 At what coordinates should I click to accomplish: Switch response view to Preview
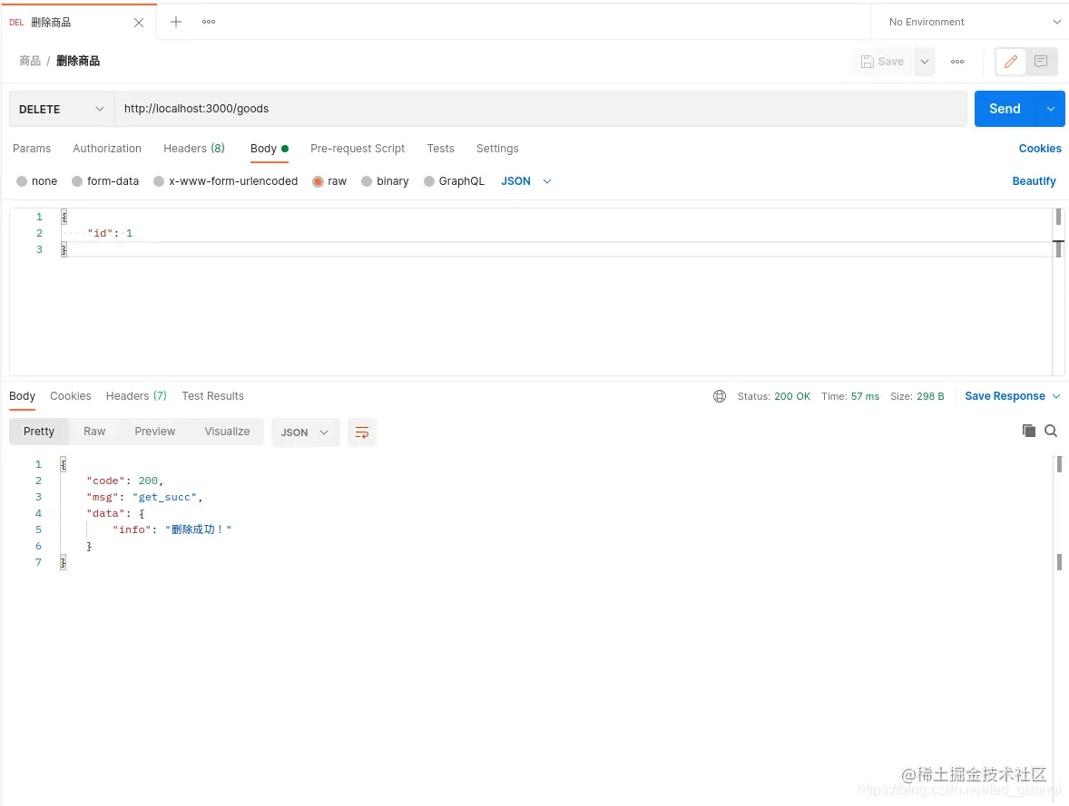(x=155, y=432)
